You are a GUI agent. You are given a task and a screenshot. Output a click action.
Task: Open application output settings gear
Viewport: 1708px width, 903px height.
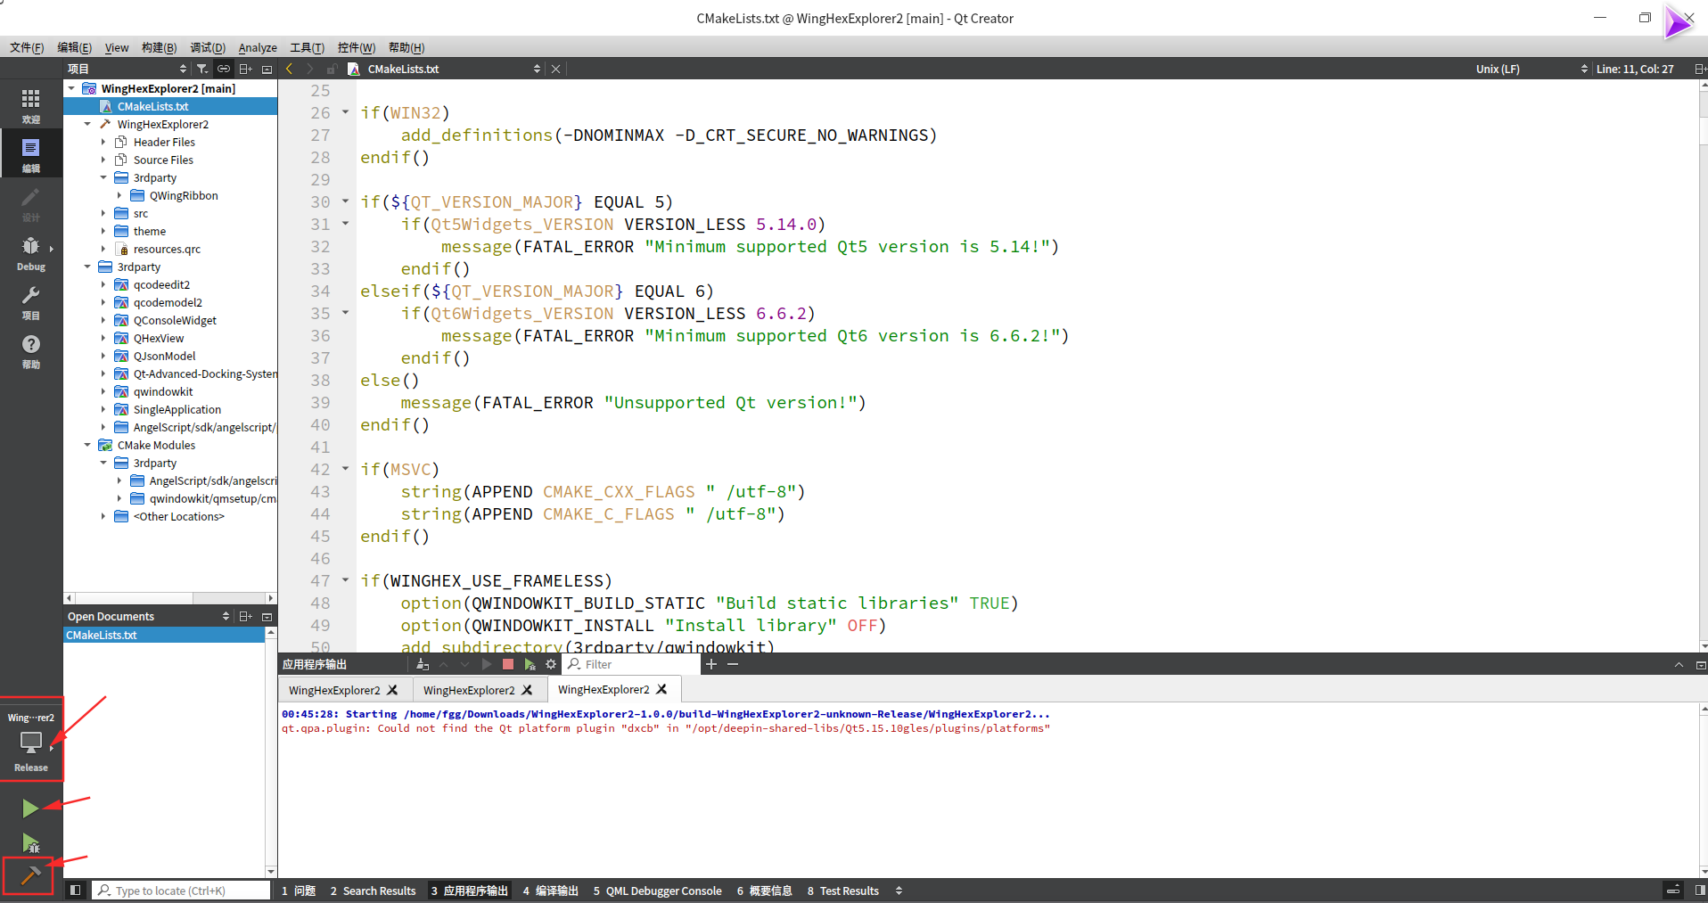click(551, 664)
